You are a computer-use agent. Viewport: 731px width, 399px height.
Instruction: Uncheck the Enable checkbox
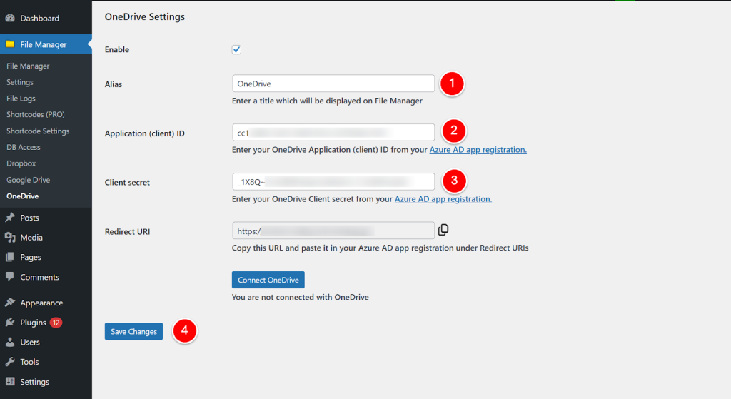coord(236,49)
